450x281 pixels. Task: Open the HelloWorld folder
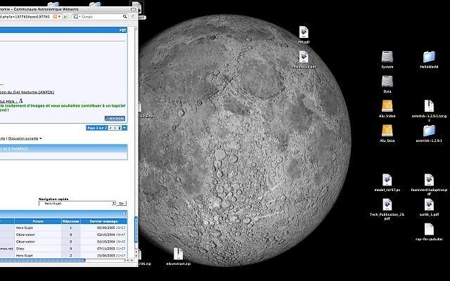pos(429,57)
